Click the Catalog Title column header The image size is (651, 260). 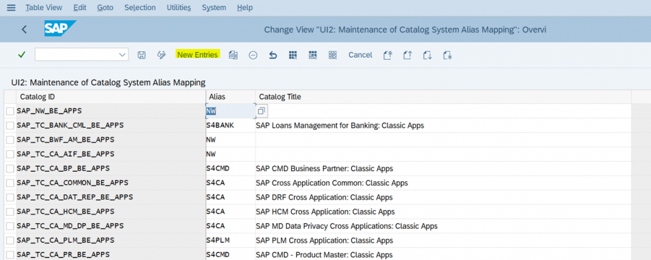(x=443, y=97)
